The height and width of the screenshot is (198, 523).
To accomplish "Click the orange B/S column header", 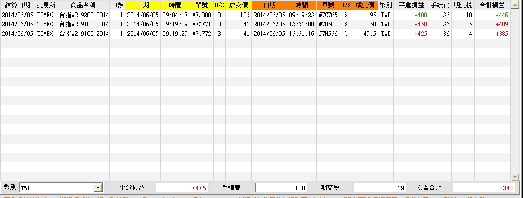I will pos(346,5).
